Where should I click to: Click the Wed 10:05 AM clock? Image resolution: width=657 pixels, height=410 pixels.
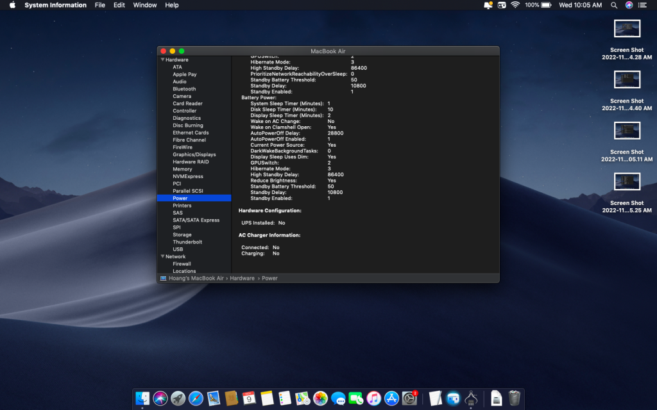pos(580,5)
